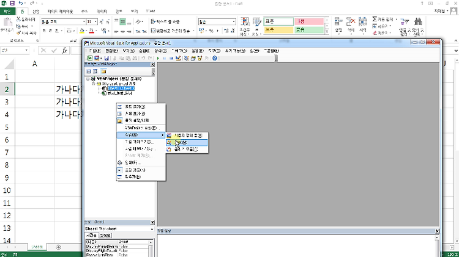The image size is (459, 257).
Task: Click Toggle Folders icon in Project panel
Action: coord(103,71)
